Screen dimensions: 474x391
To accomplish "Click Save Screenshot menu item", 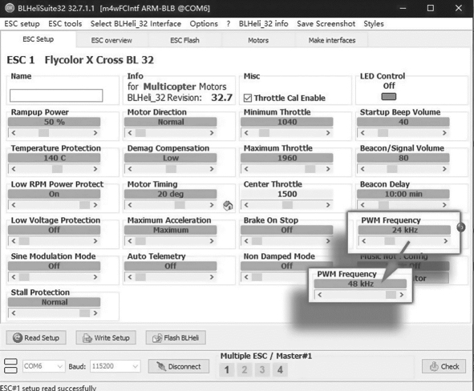I will [x=326, y=23].
